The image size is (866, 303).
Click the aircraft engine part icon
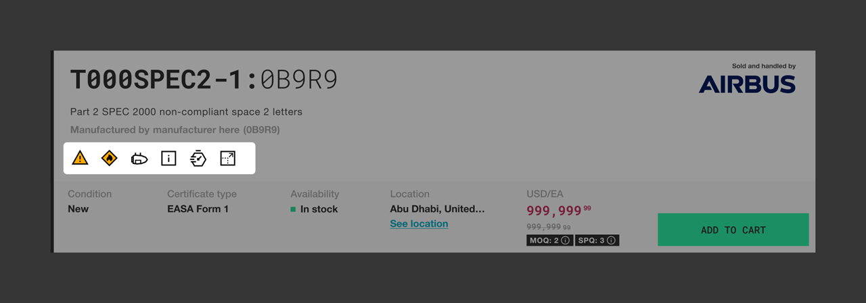point(139,159)
